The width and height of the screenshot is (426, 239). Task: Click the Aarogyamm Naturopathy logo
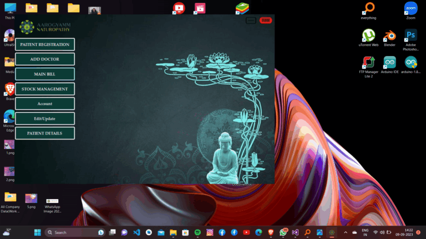(27, 27)
